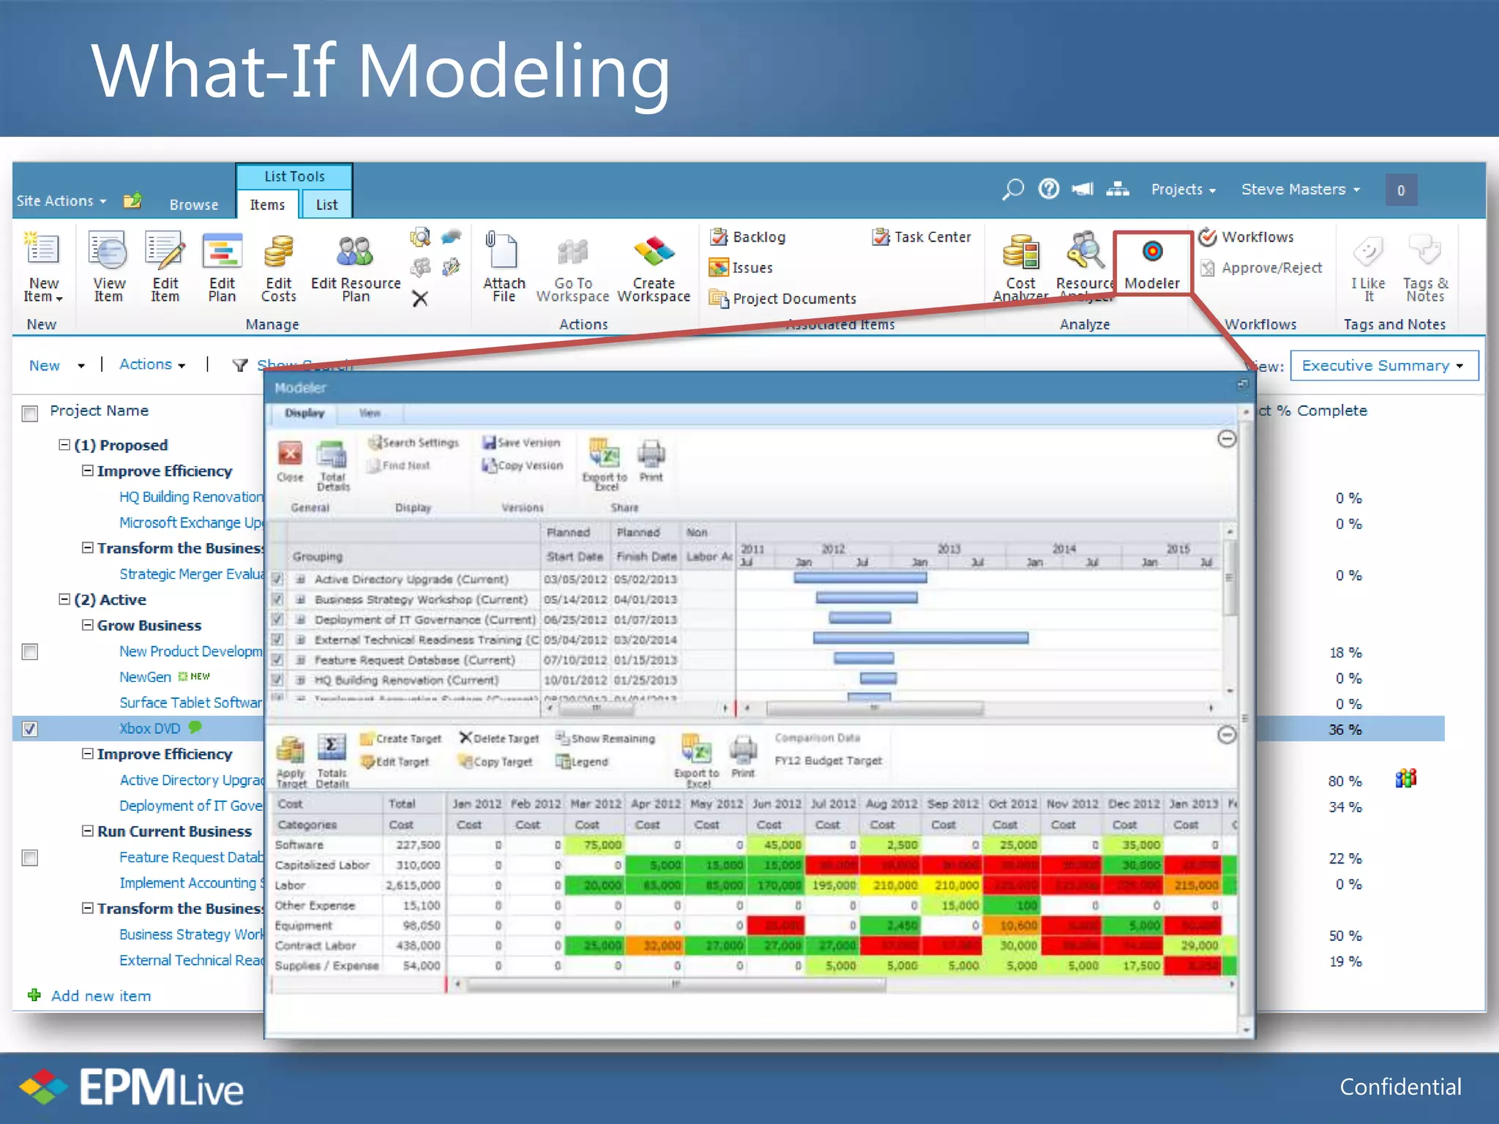Toggle Deployment of IT Governance (Current) checkbox
The image size is (1499, 1124).
coord(277,619)
